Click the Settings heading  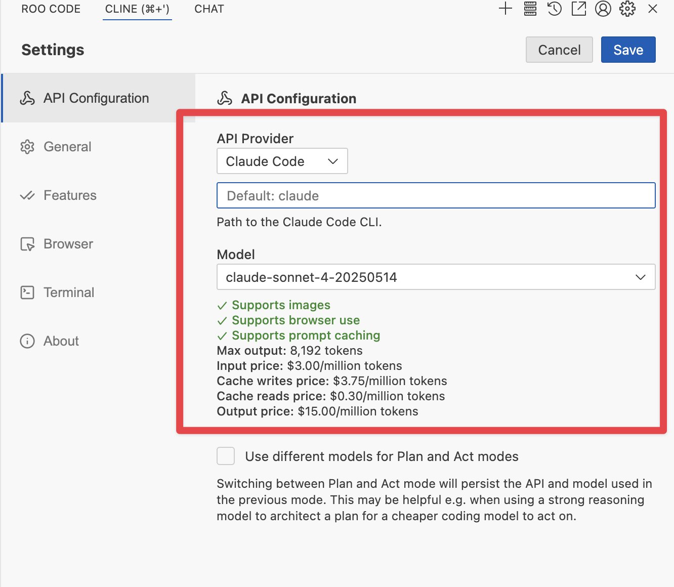53,50
